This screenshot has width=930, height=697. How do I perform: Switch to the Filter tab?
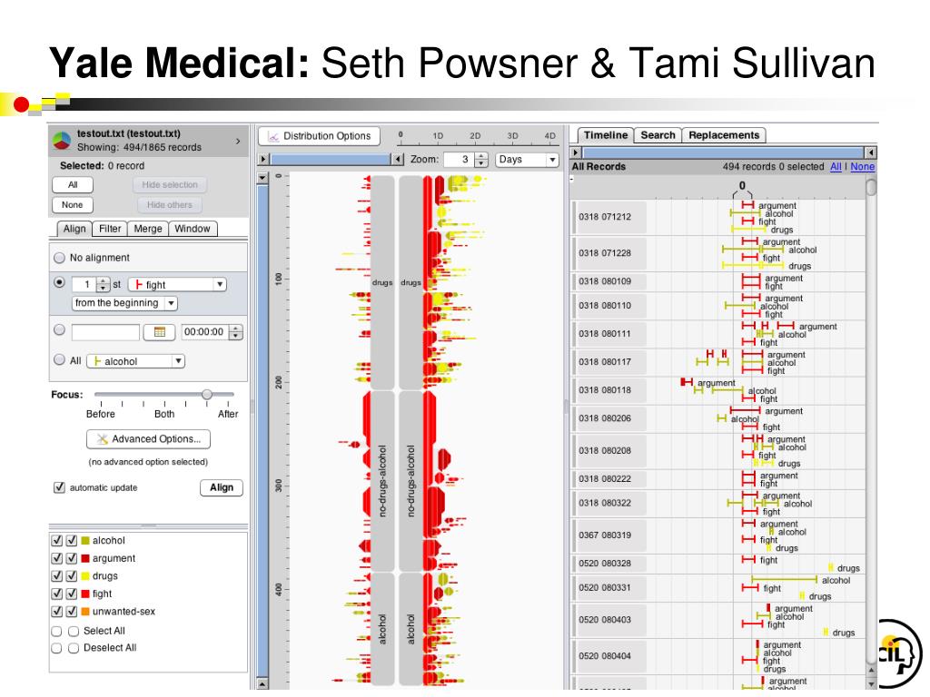pos(110,229)
